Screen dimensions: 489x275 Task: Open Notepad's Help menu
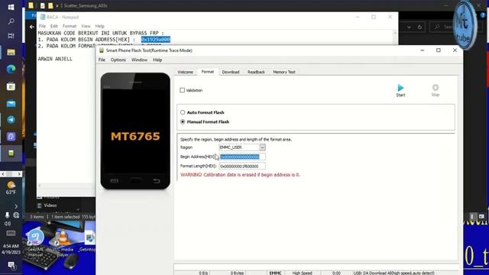100,26
